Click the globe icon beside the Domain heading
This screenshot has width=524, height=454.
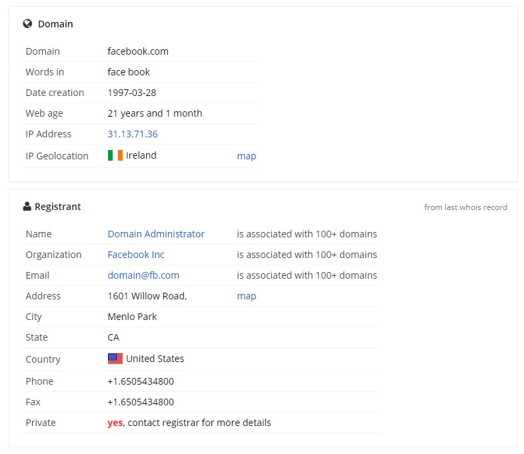pos(27,24)
